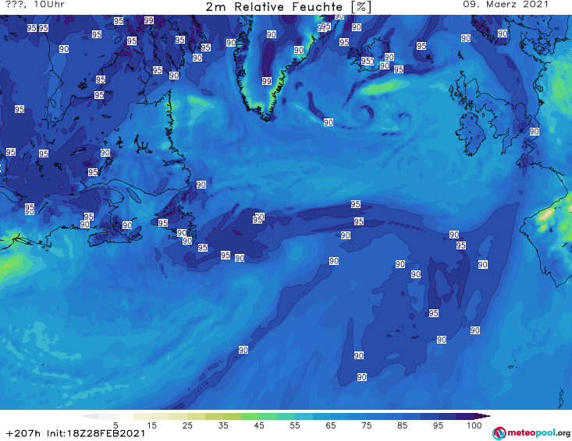Pick the bright green 40–45% legend swatch

250,416
